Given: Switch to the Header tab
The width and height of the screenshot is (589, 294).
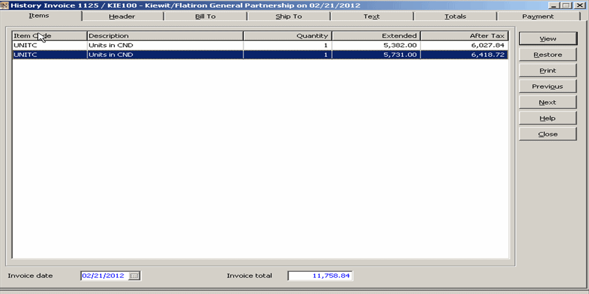Looking at the screenshot, I should pyautogui.click(x=122, y=16).
